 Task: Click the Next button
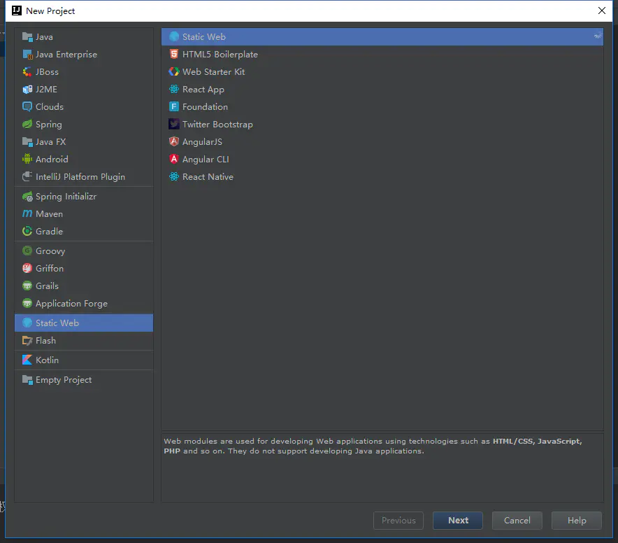(x=458, y=521)
